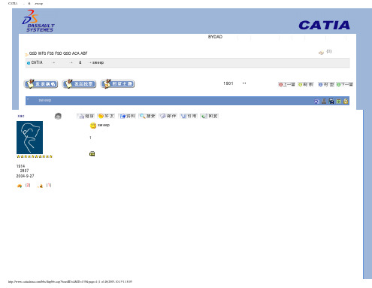Open the xac username link
This screenshot has width=372, height=288.
pyautogui.click(x=21, y=116)
